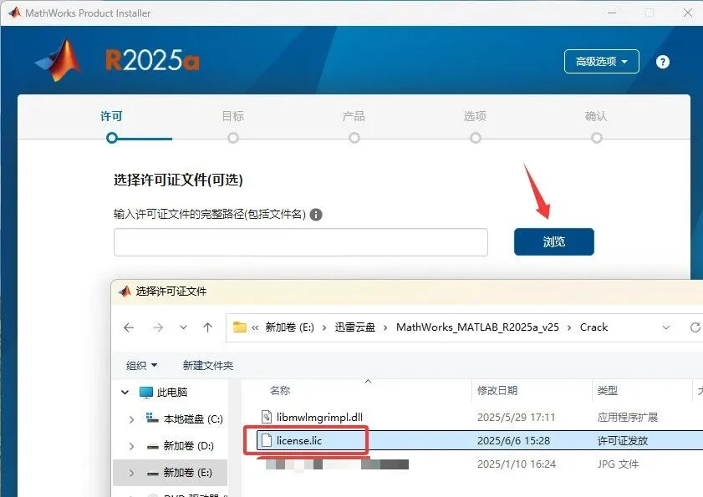Select the 目标 step tab
The image size is (703, 497).
click(232, 116)
